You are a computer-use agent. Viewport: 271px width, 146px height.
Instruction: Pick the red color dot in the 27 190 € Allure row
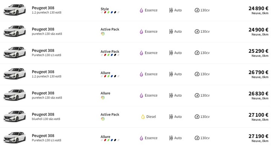105,140
